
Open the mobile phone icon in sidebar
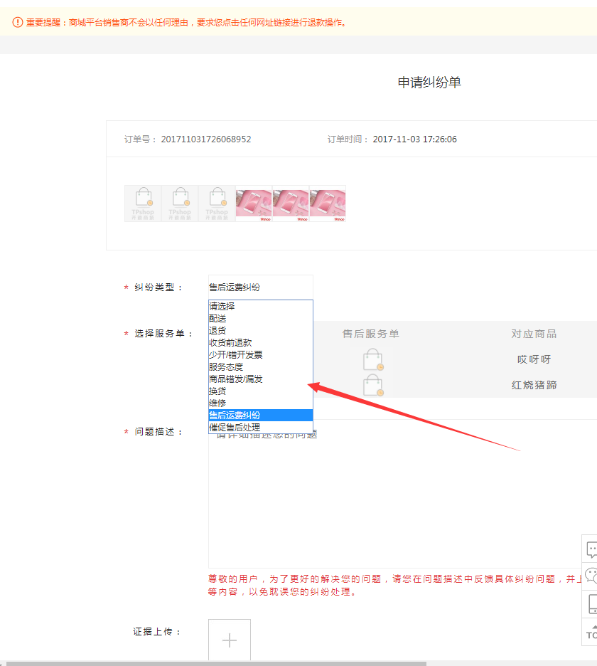[x=591, y=604]
